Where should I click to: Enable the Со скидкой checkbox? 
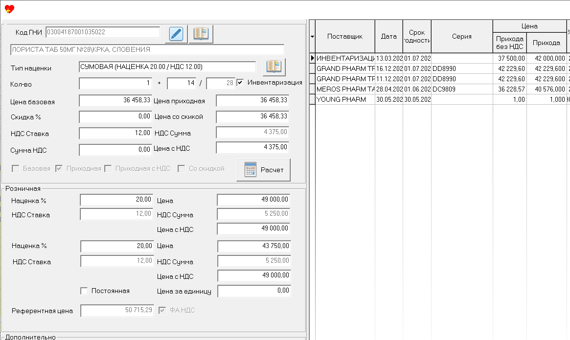(x=182, y=168)
